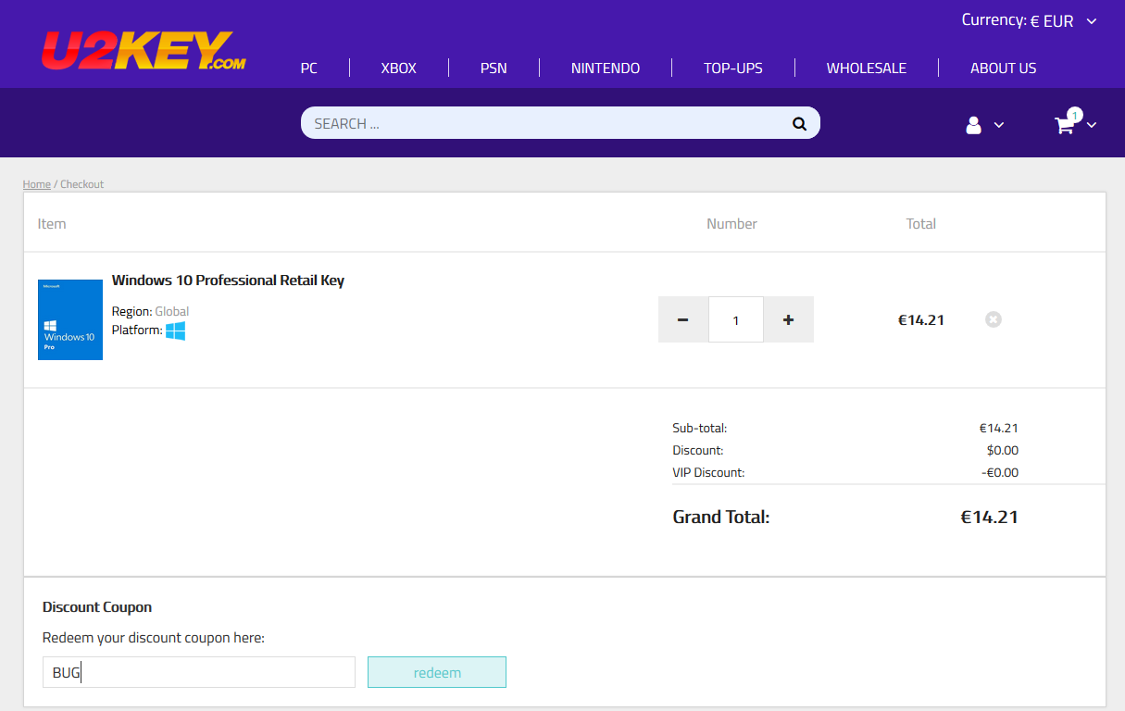Click the Item column header
The width and height of the screenshot is (1125, 711).
52,224
